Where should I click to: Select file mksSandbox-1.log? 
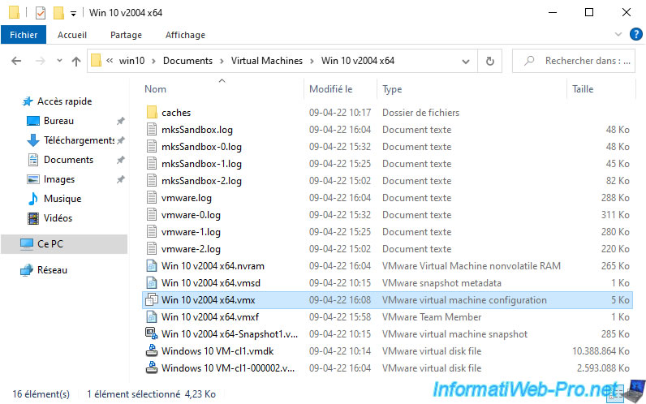coord(201,164)
